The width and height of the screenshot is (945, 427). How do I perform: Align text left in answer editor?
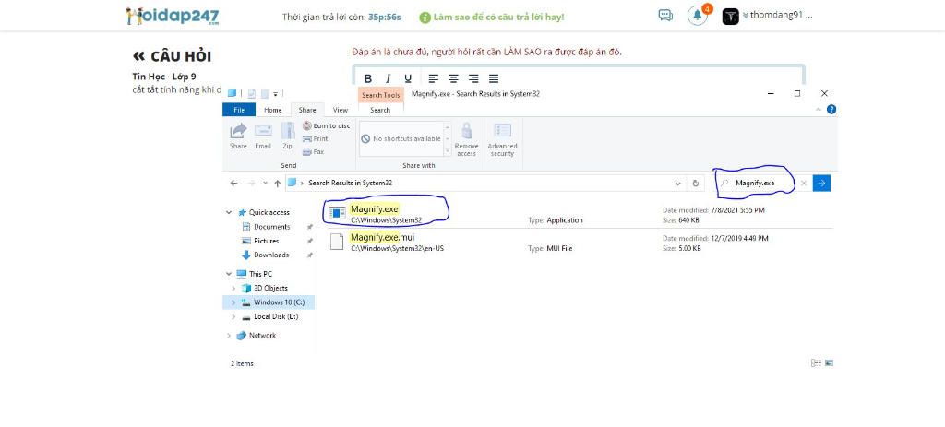coord(434,78)
